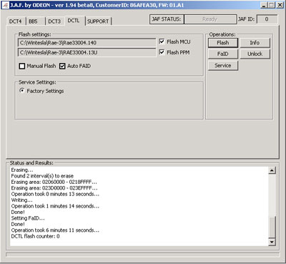Open the SUPPORT tab
The image size is (286, 264).
coord(98,21)
